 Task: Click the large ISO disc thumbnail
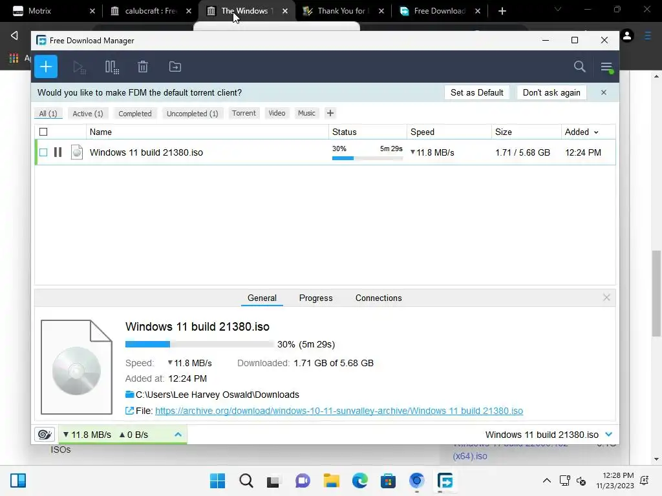76,367
